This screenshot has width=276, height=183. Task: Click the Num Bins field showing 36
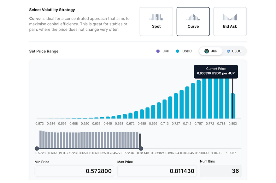tap(220, 171)
